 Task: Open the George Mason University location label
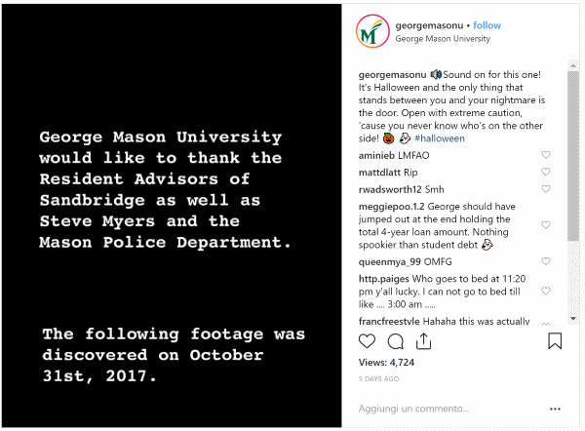point(443,39)
